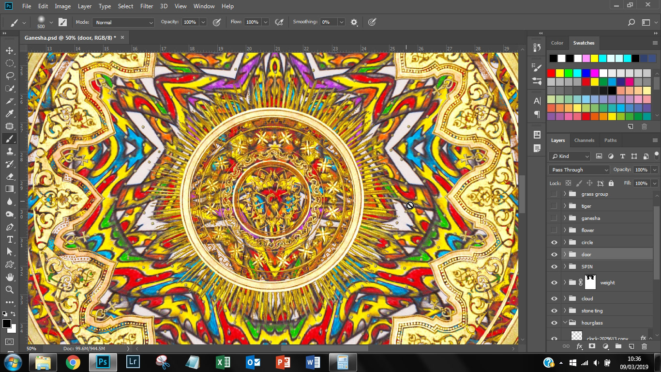Image resolution: width=661 pixels, height=372 pixels.
Task: Pick the green swatch in Swatches panel
Action: point(569,73)
